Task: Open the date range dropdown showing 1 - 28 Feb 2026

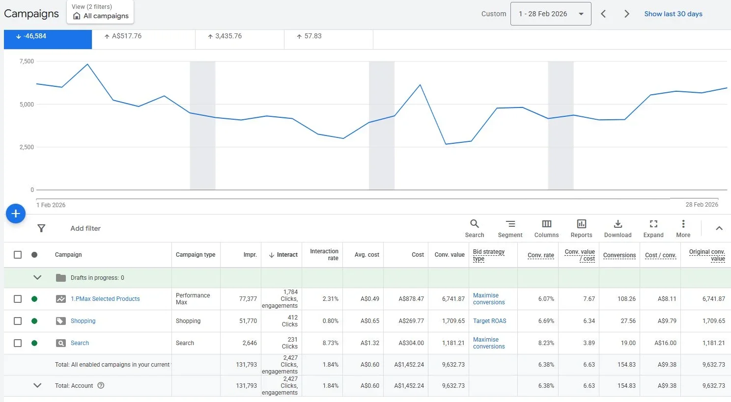Action: [550, 14]
